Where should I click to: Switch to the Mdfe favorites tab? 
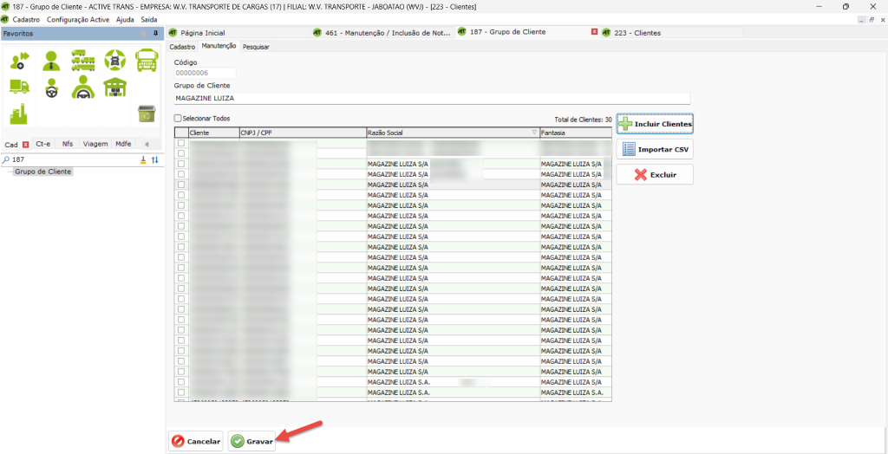click(x=123, y=144)
